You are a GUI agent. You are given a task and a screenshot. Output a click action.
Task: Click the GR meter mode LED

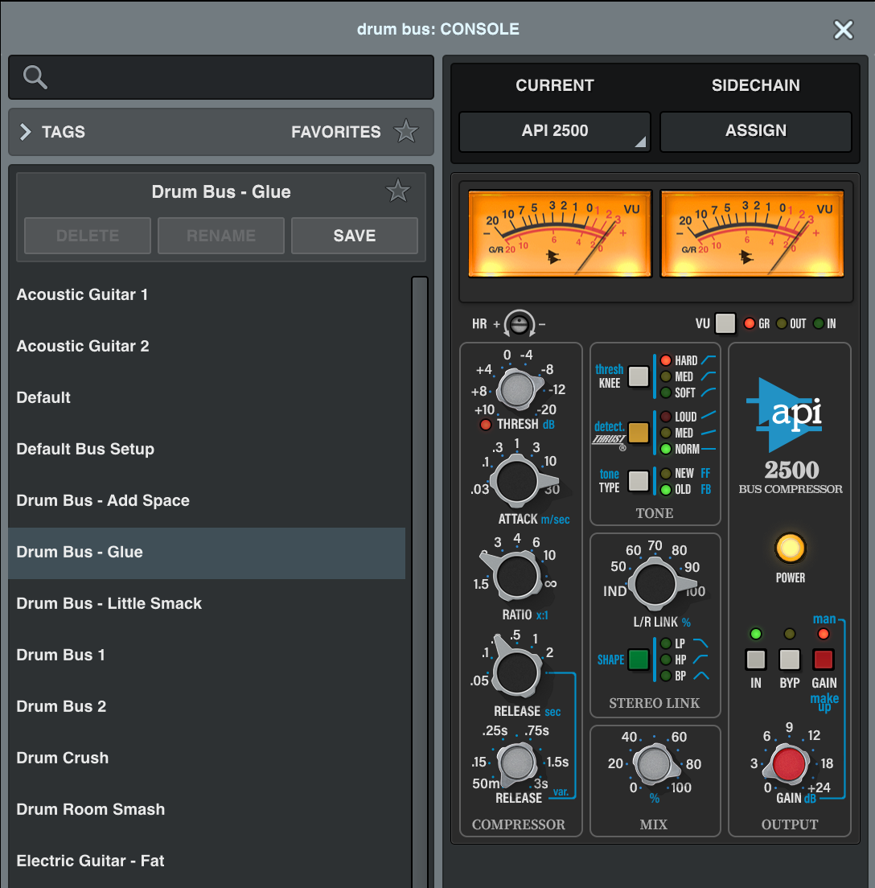pyautogui.click(x=750, y=323)
